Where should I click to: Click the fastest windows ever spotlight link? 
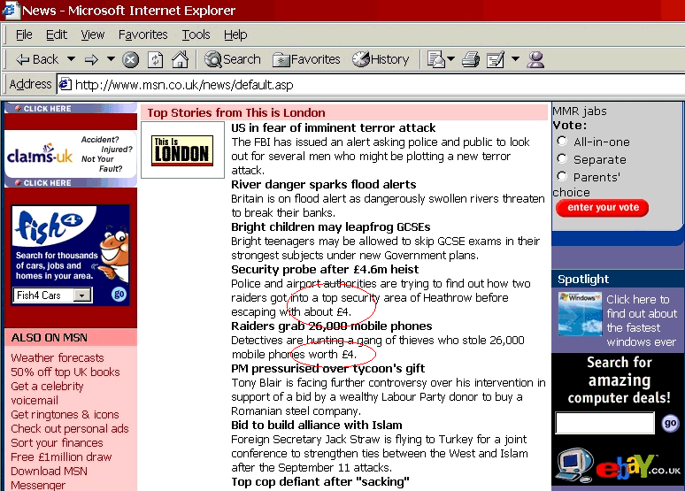point(642,320)
